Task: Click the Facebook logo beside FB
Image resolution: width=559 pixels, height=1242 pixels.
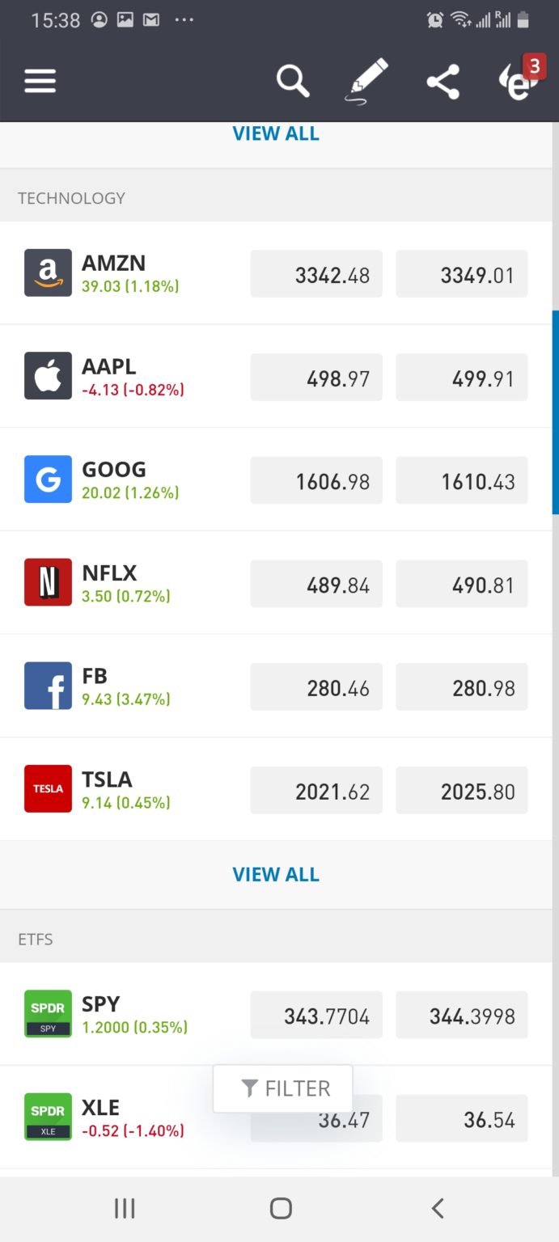Action: pyautogui.click(x=48, y=686)
